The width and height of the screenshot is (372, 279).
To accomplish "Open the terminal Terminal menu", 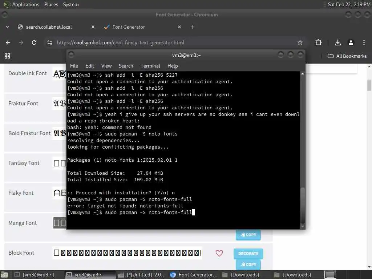I will click(150, 66).
